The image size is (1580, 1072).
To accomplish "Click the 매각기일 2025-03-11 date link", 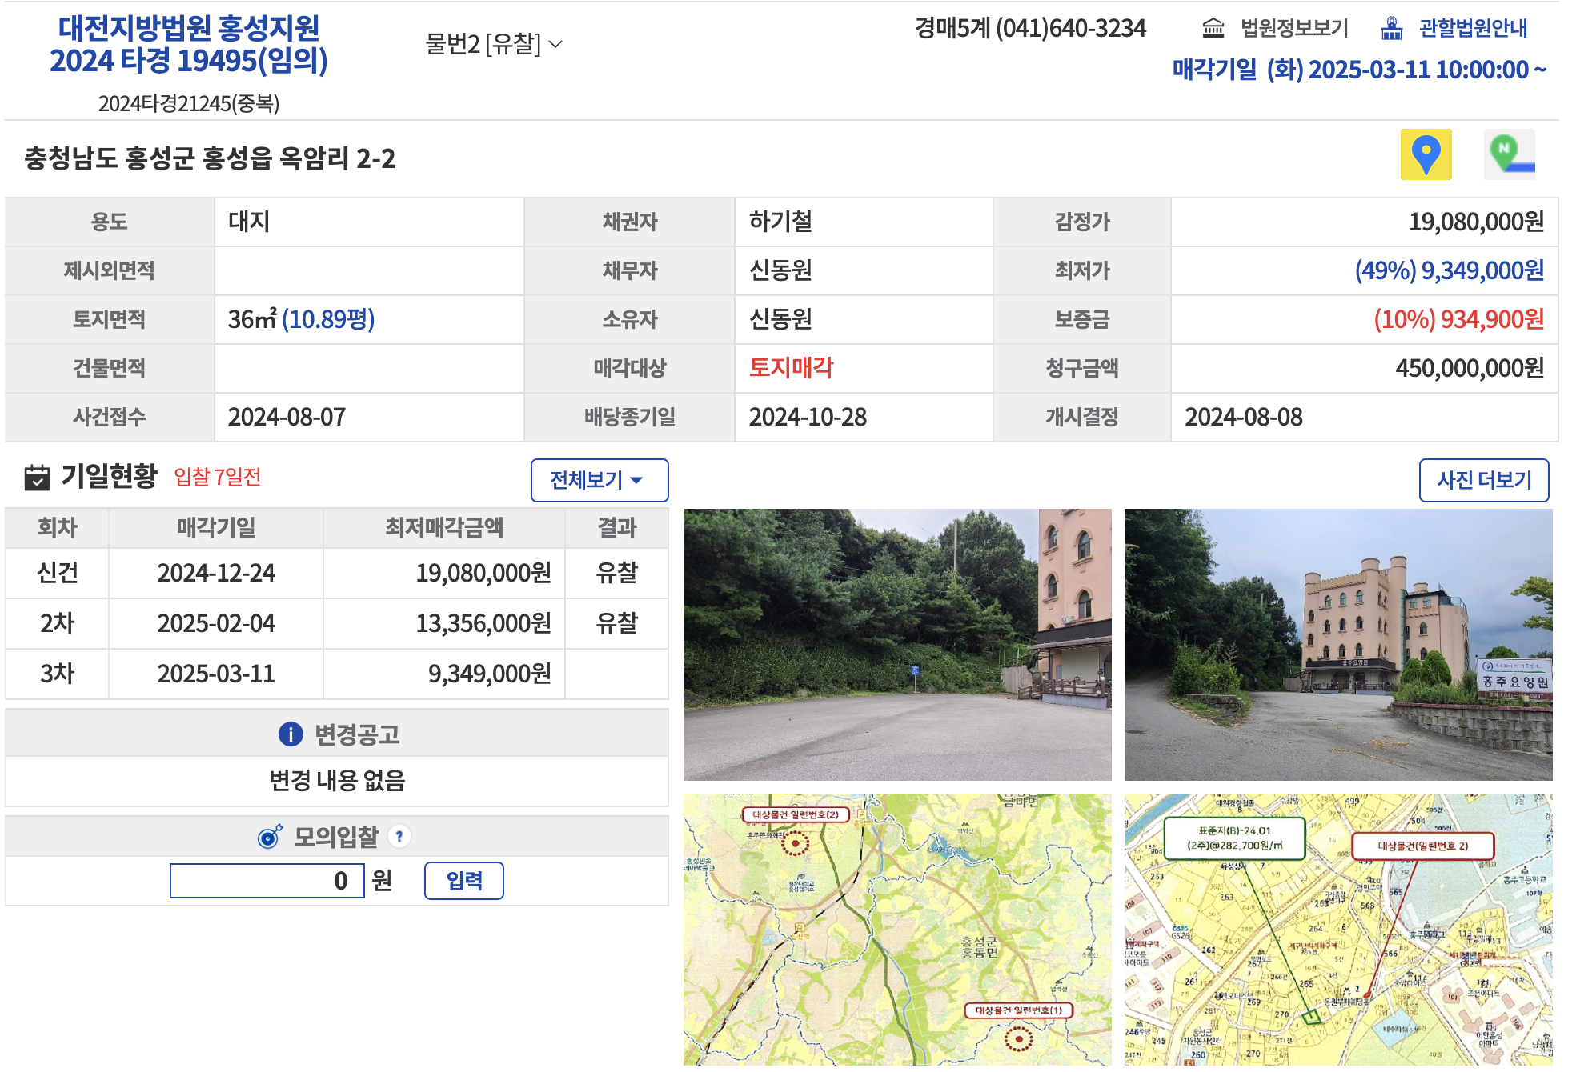I will click(x=1359, y=70).
